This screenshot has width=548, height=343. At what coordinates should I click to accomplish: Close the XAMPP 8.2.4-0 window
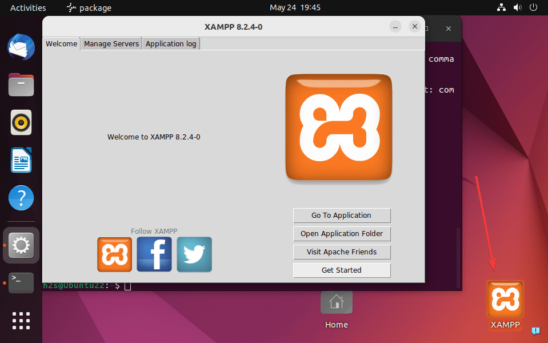(x=415, y=26)
